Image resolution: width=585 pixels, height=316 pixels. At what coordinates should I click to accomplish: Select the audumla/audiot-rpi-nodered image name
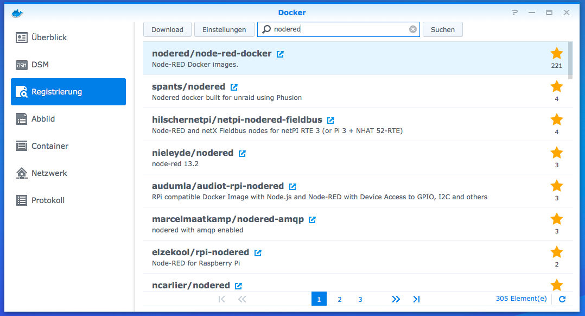coord(218,186)
